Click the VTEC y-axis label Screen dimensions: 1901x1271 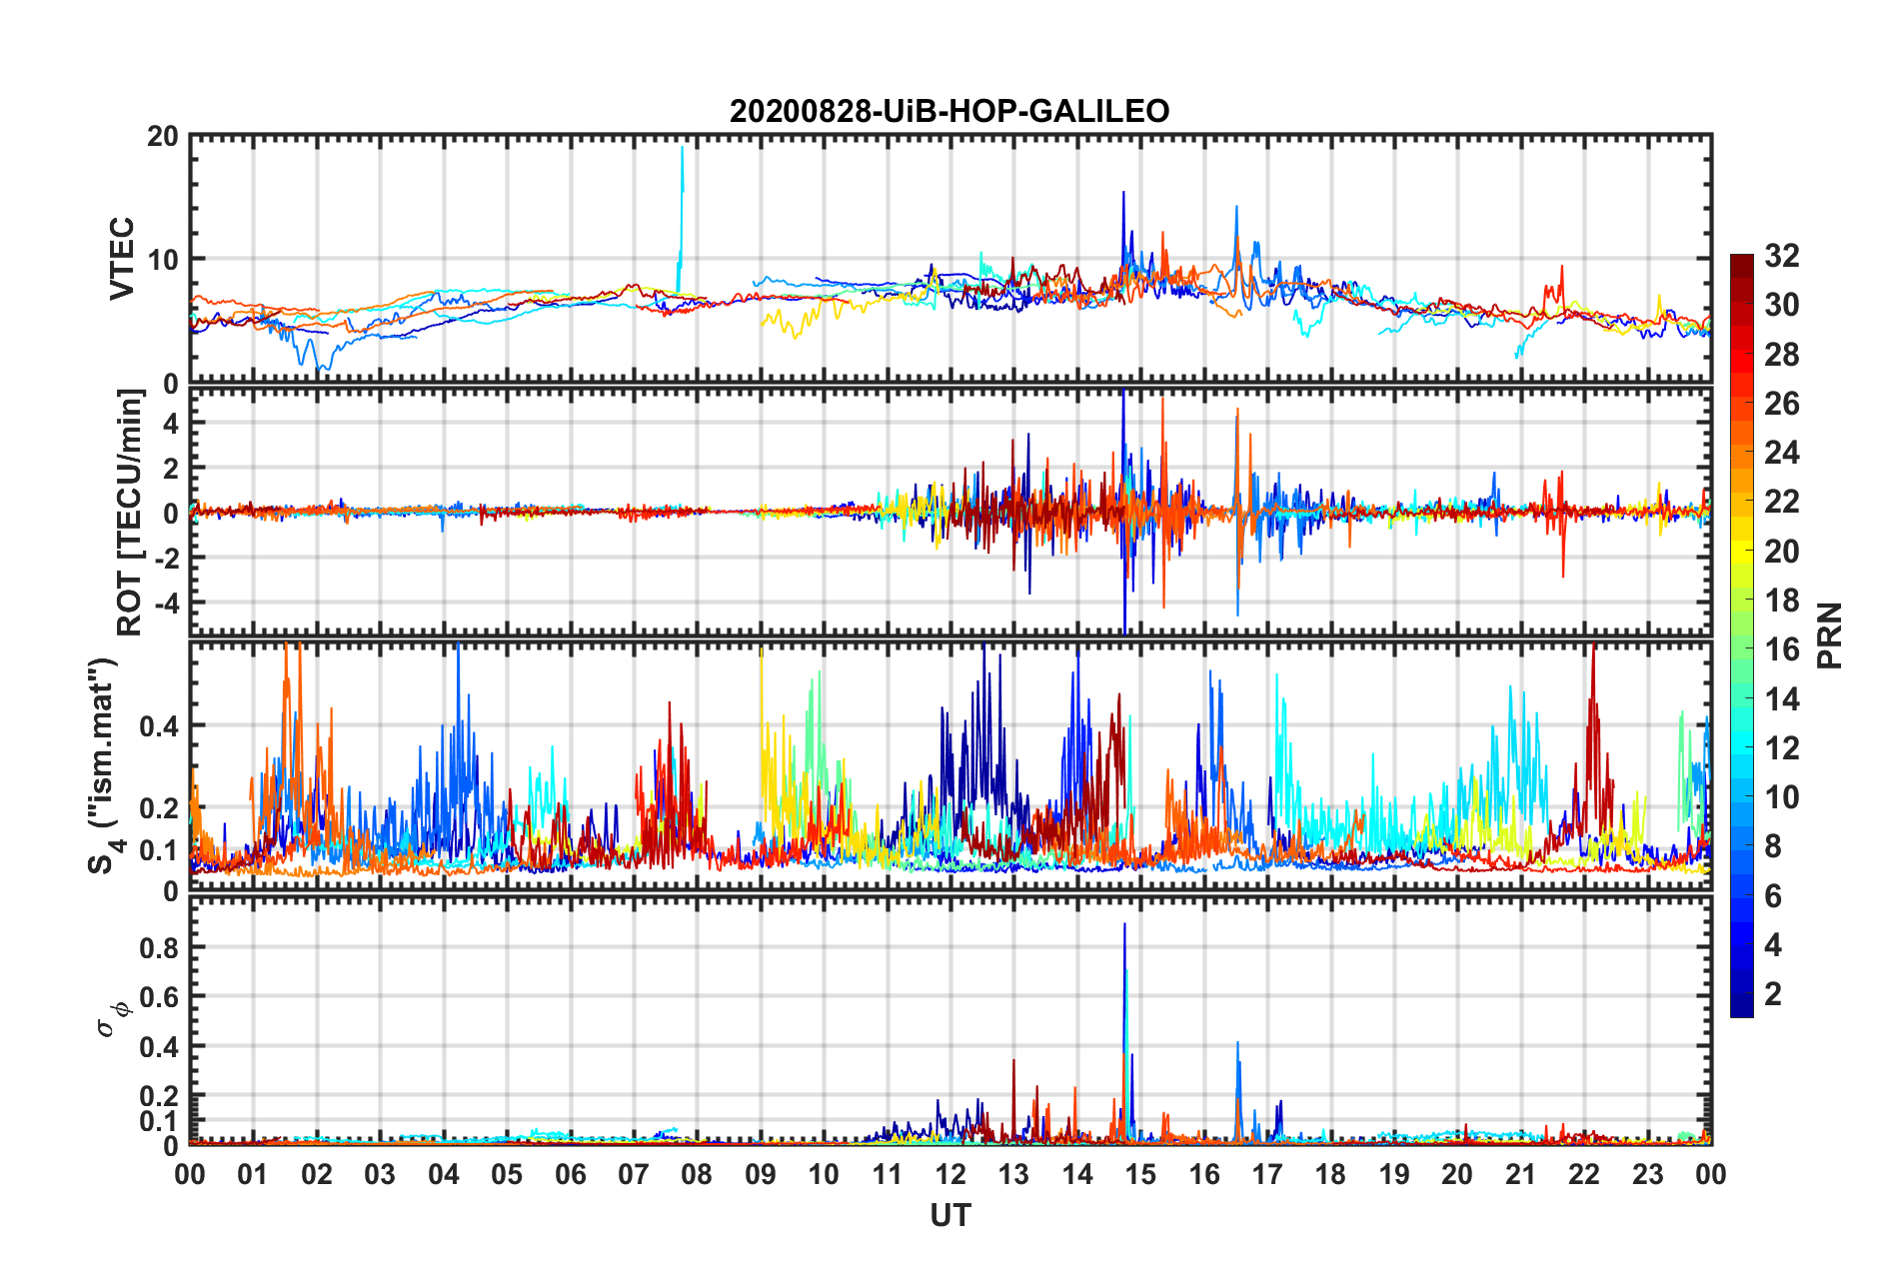[x=122, y=259]
